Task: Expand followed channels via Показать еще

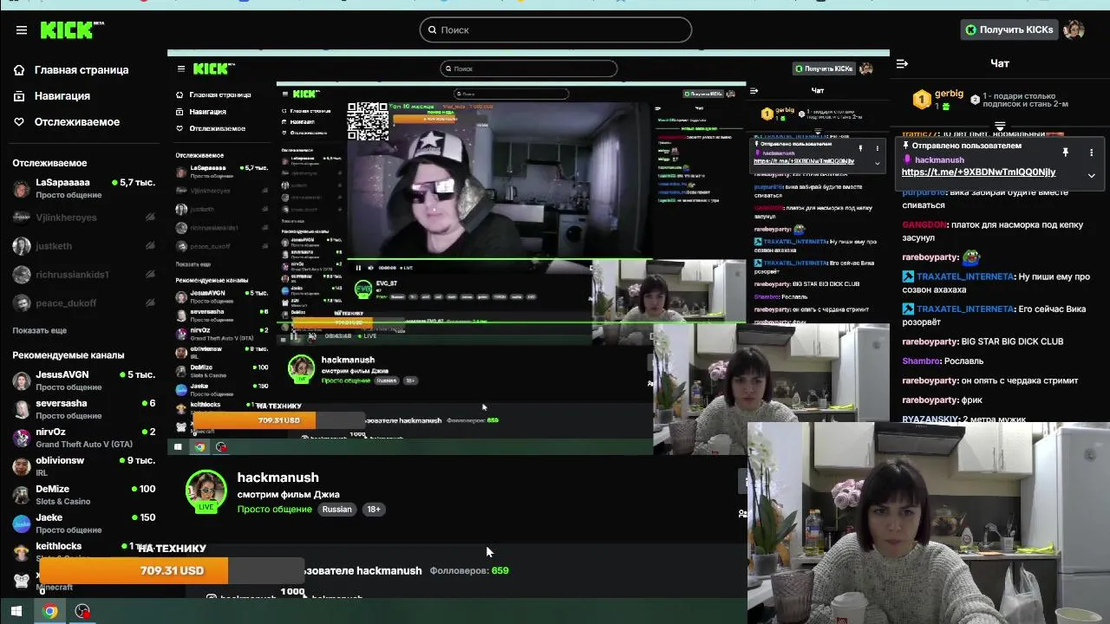Action: coord(39,330)
